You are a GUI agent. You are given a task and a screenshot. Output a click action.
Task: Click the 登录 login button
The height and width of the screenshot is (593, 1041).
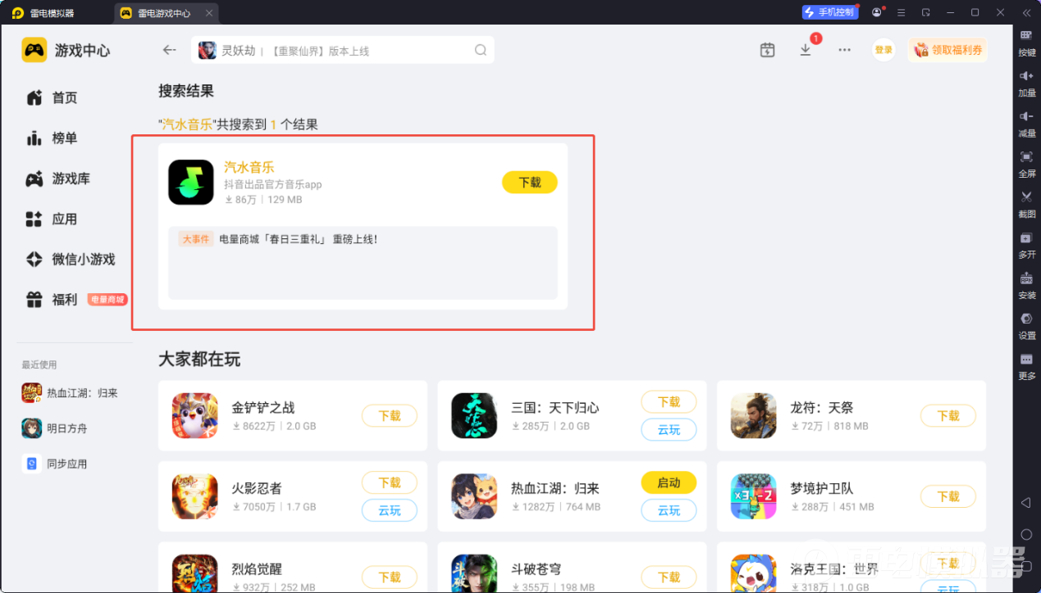point(883,50)
